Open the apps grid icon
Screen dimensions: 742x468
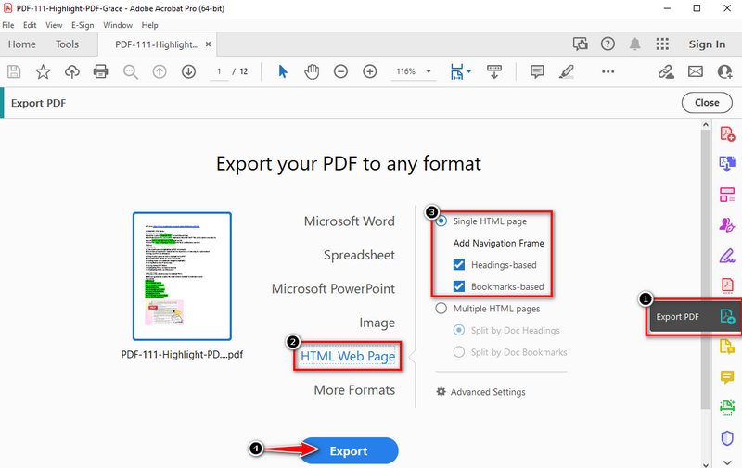662,44
